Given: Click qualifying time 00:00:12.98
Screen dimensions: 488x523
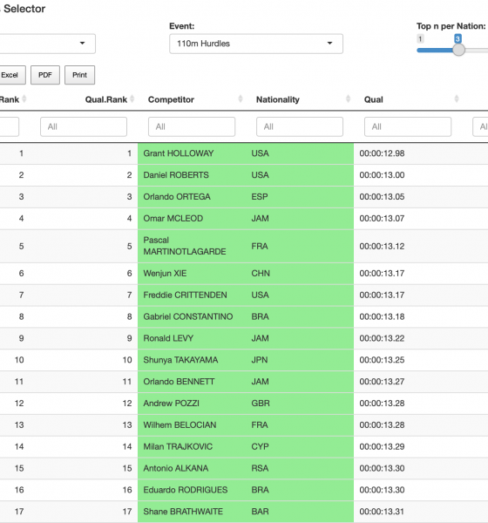Looking at the screenshot, I should tap(382, 153).
